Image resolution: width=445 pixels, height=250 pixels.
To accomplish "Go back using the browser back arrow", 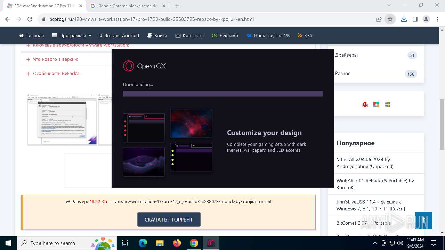I will pos(8,19).
